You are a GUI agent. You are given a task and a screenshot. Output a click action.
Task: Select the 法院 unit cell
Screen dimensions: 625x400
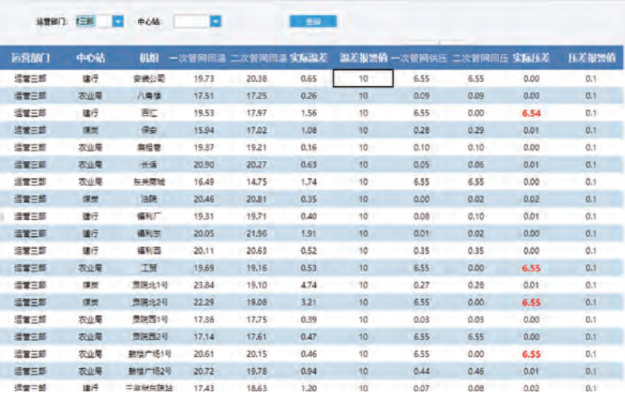[x=149, y=199]
